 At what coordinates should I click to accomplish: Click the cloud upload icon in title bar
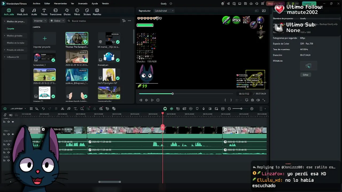click(251, 4)
